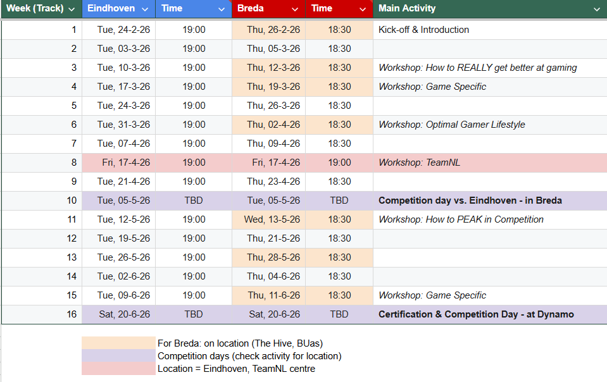
Task: Select the week number 16 cell
Action: tap(42, 314)
